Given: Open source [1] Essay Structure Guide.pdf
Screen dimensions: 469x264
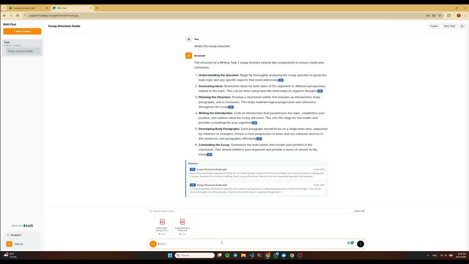Looking at the screenshot, I should point(257,173).
